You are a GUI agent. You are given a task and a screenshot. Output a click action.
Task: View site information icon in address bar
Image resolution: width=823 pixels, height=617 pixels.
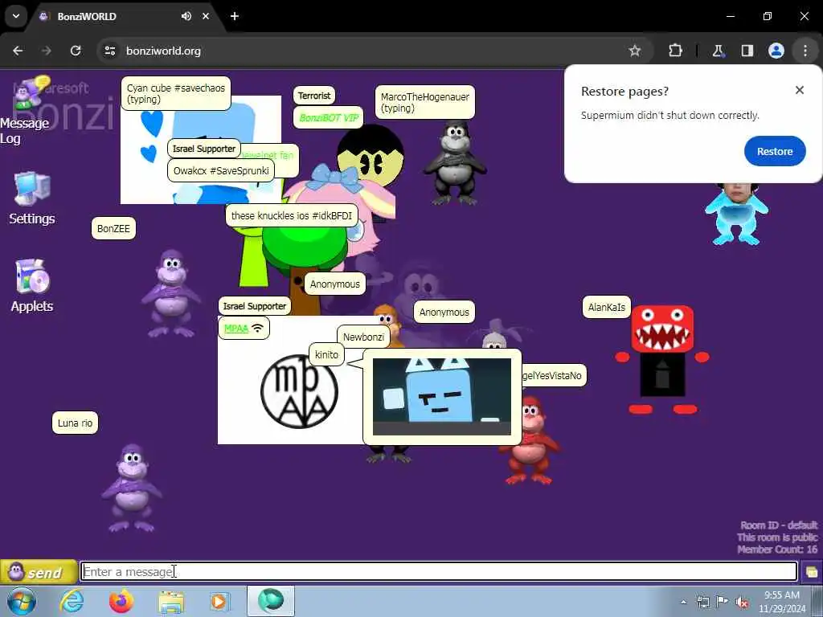coord(109,51)
